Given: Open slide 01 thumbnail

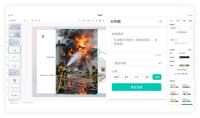Looking at the screenshot, I should (14, 27).
